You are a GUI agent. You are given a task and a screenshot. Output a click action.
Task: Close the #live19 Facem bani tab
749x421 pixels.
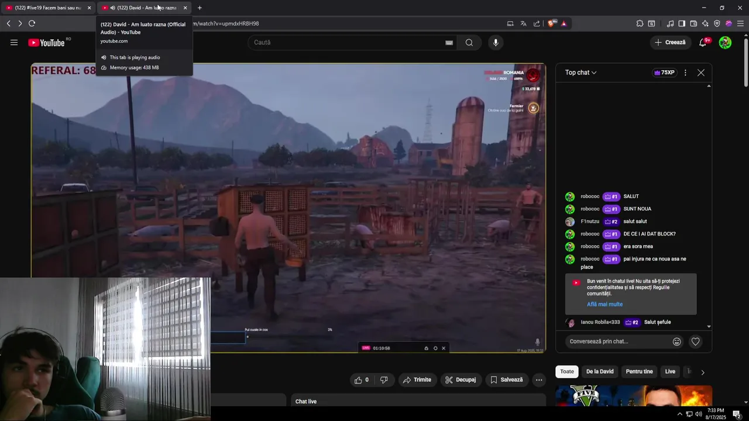(x=89, y=8)
